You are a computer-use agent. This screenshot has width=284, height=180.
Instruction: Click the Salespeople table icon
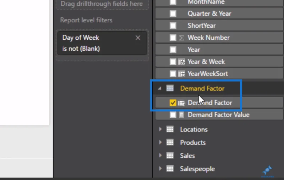tap(170, 169)
